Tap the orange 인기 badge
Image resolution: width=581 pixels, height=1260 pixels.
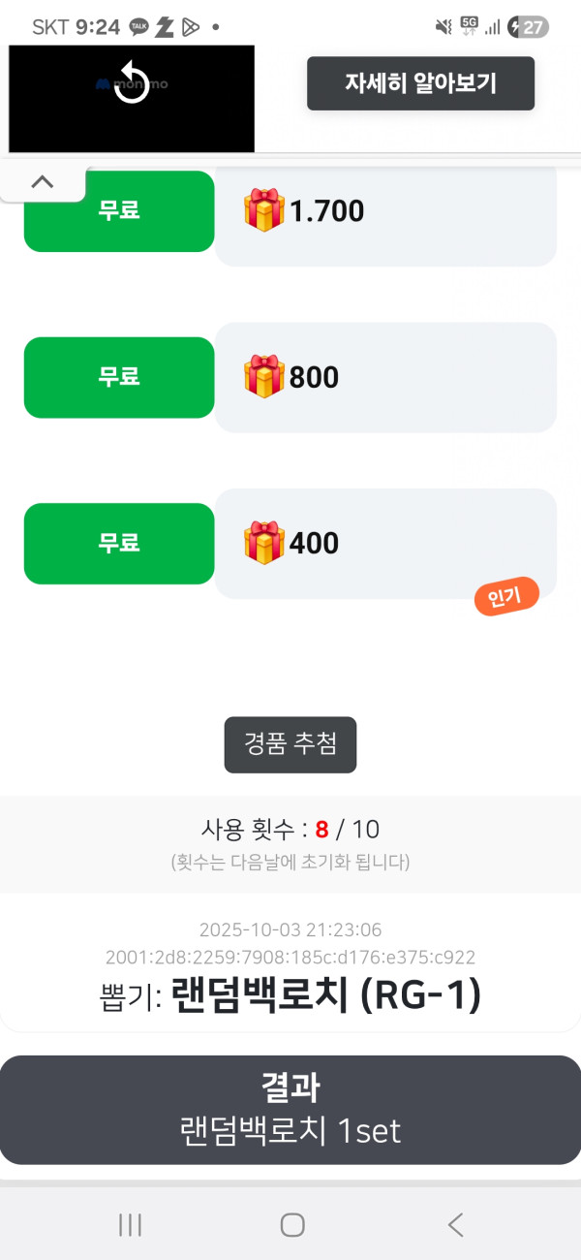[x=505, y=598]
